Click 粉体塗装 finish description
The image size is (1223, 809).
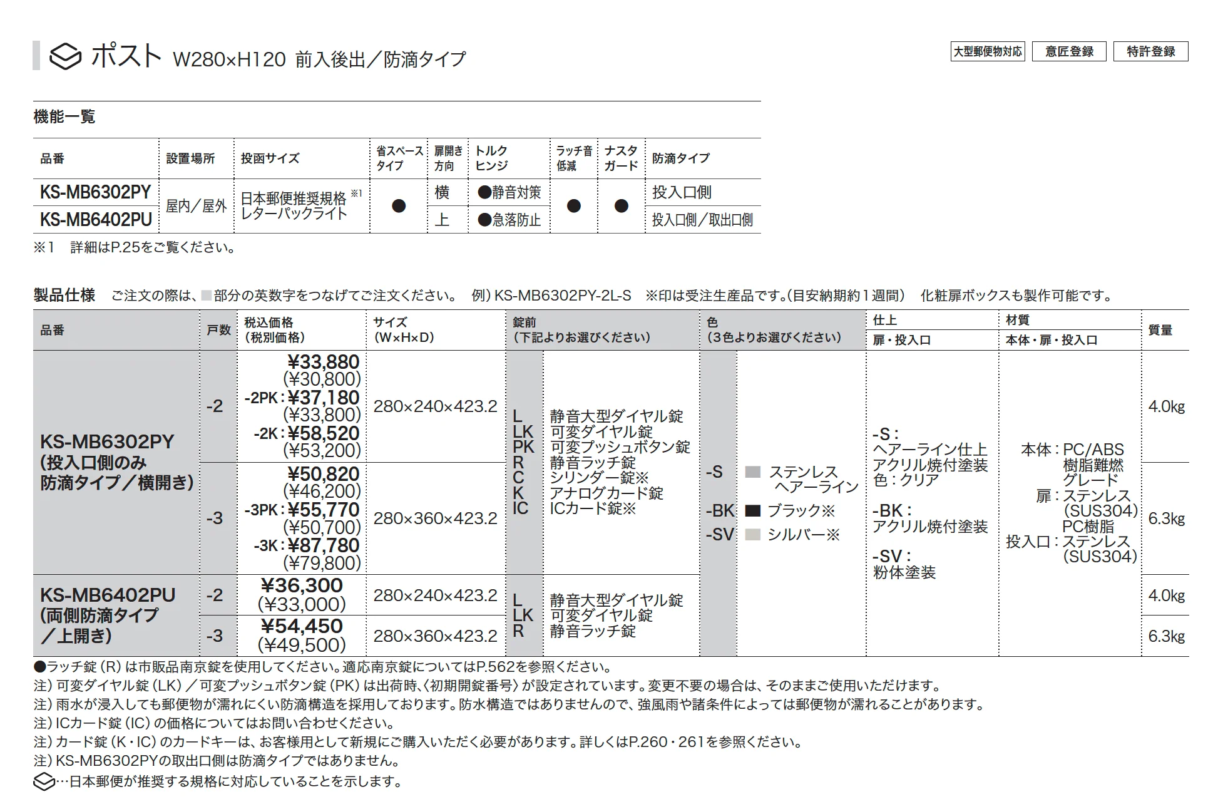[x=904, y=572]
